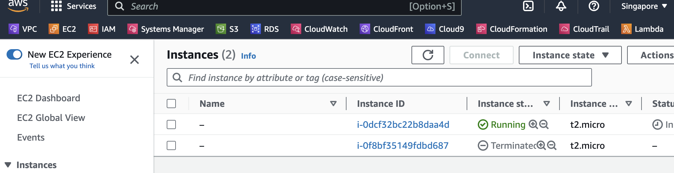
Task: Open CloudFront shortcut icon
Action: point(365,29)
